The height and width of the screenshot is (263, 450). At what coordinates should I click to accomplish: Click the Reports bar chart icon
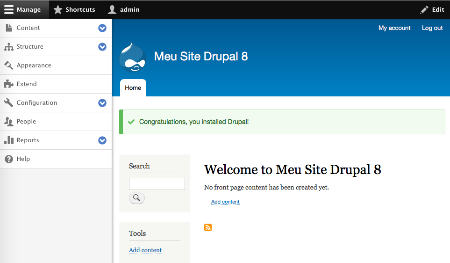[x=9, y=140]
